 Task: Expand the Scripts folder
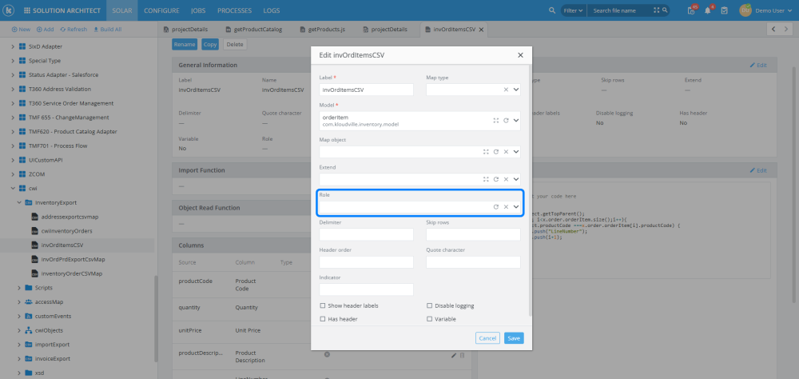coord(19,288)
